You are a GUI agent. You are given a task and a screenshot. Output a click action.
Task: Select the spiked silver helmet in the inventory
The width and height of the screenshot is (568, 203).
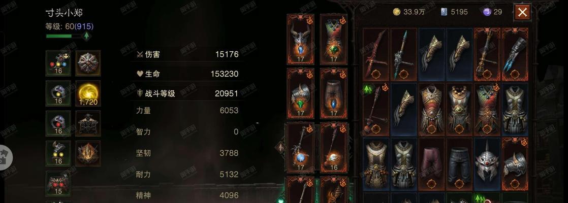(487, 163)
